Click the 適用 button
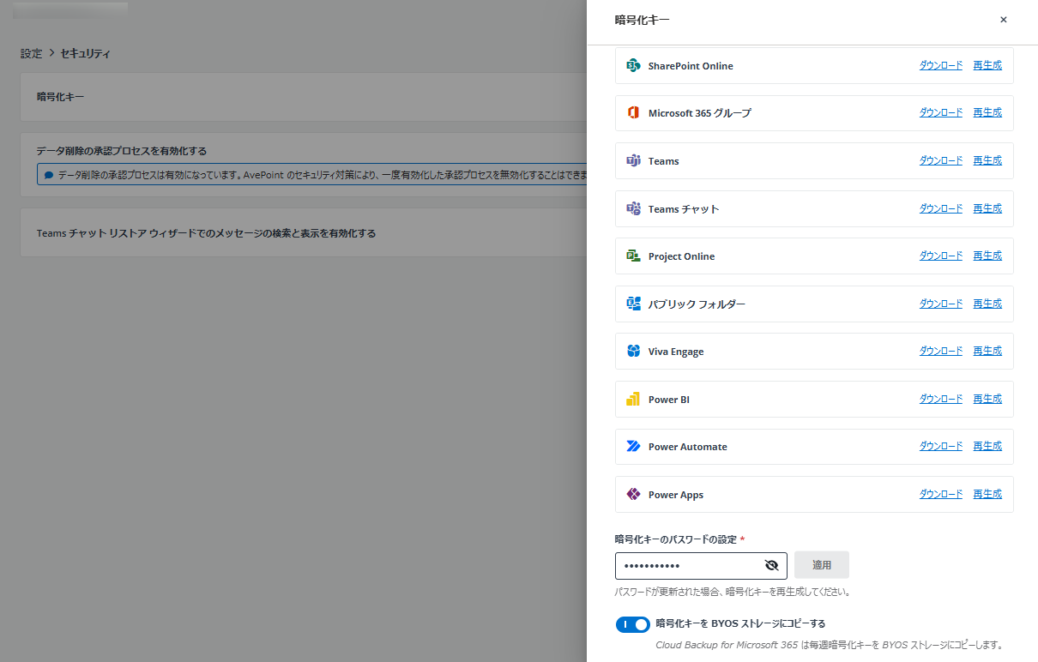The height and width of the screenshot is (662, 1038). coord(822,565)
